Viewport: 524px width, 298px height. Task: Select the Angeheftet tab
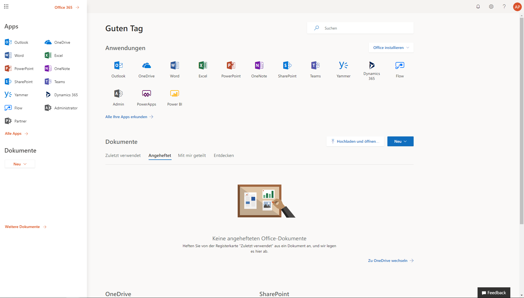160,156
